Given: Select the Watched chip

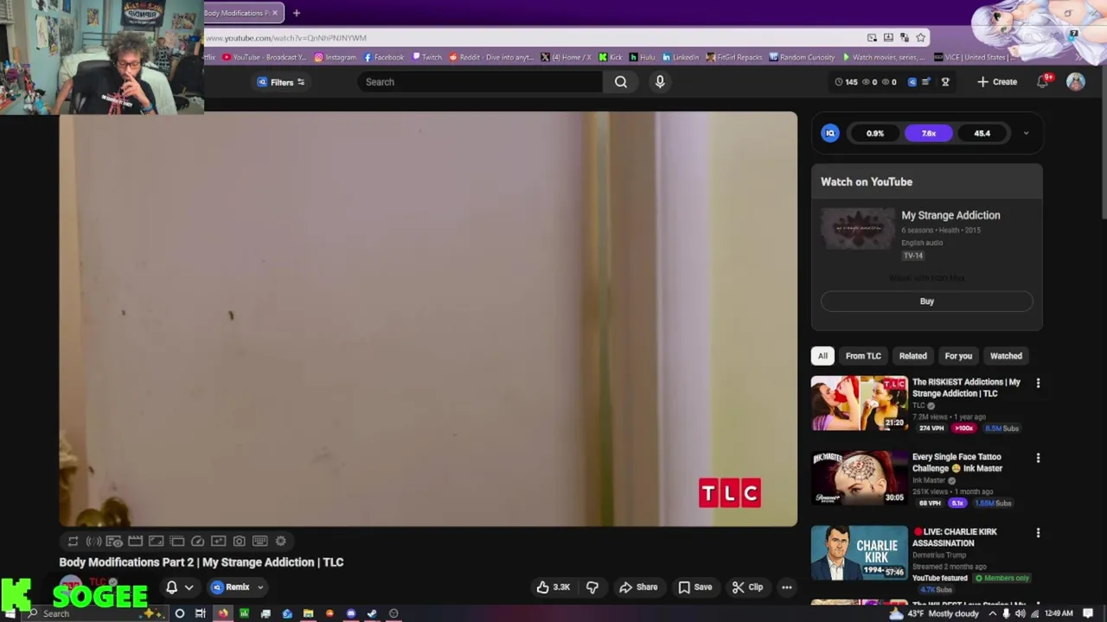Looking at the screenshot, I should (1006, 356).
